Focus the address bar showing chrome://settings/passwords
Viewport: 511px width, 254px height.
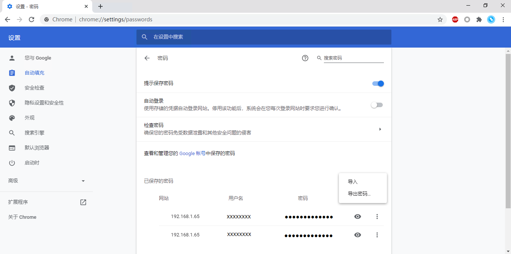click(x=244, y=19)
